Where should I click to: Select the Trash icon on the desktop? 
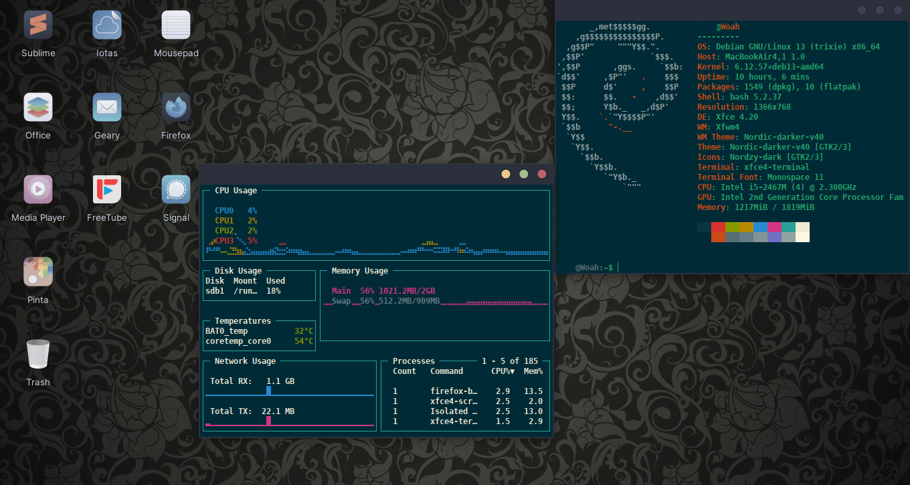click(x=38, y=354)
